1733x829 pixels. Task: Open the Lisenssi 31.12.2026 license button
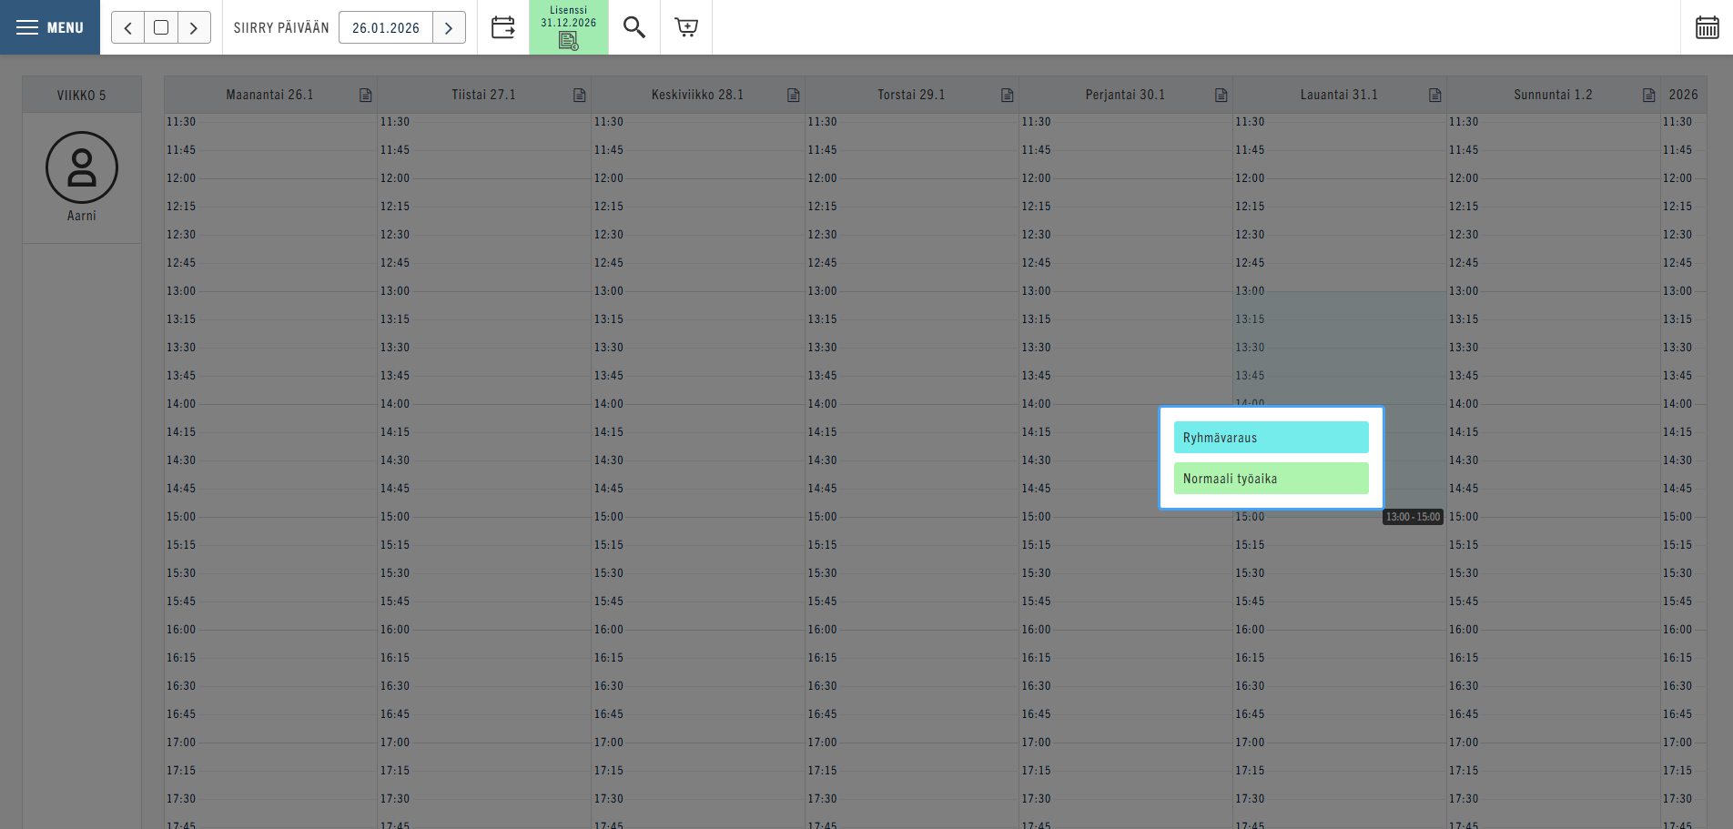tap(569, 27)
